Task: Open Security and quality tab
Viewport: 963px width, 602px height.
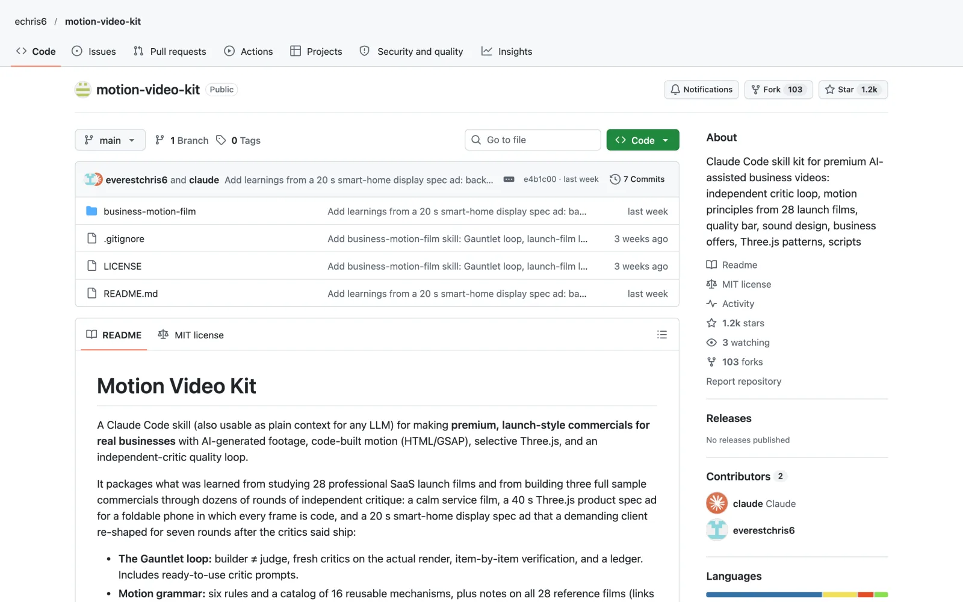Action: coord(412,51)
